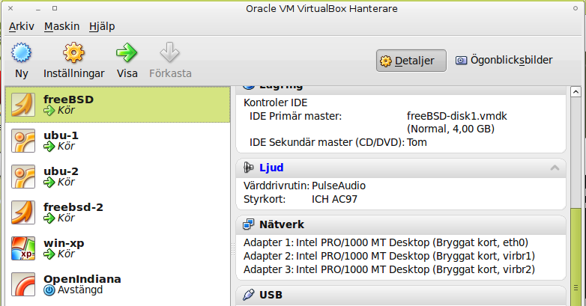Click the Ljud speaker icon
Image resolution: width=586 pixels, height=306 pixels.
click(x=249, y=168)
